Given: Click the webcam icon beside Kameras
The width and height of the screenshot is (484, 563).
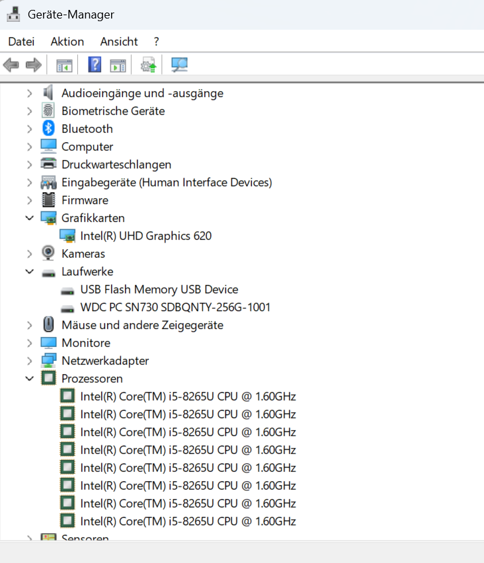Looking at the screenshot, I should 48,253.
